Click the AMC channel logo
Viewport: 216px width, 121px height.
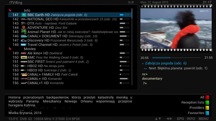coord(23,58)
